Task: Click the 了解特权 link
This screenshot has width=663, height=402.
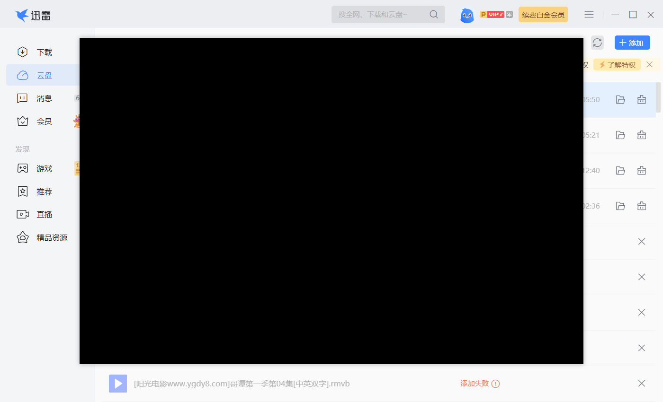Action: pyautogui.click(x=617, y=65)
